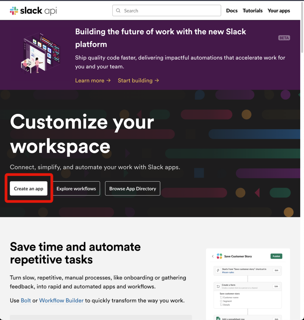Click the search magnifier icon

tap(118, 11)
